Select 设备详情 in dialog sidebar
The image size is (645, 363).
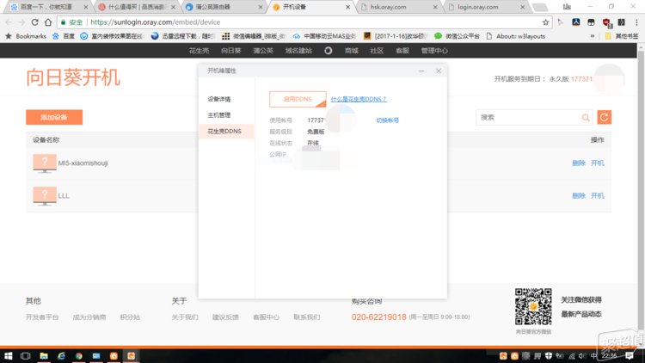click(x=218, y=99)
